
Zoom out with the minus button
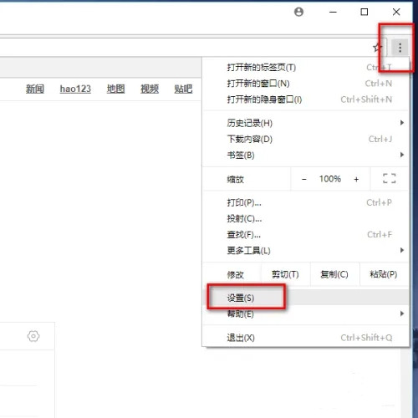[304, 179]
